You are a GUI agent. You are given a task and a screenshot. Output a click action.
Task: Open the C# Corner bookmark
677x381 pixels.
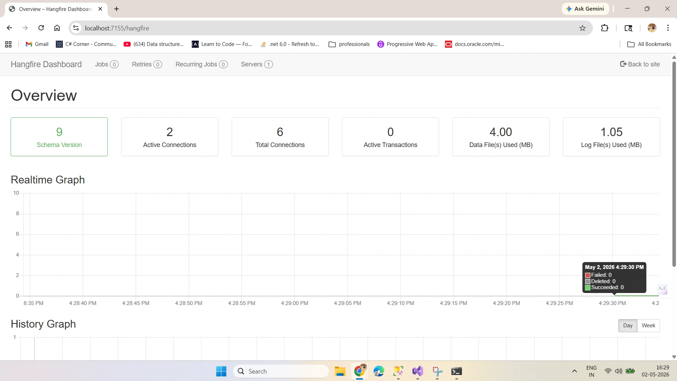pyautogui.click(x=87, y=44)
